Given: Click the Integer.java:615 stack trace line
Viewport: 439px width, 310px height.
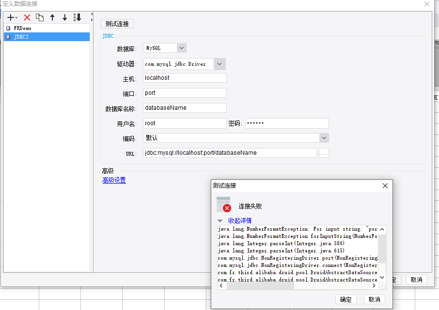Looking at the screenshot, I should pyautogui.click(x=281, y=251).
